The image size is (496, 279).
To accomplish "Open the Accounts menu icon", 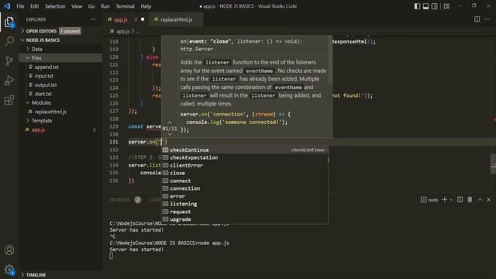I will click(9, 250).
